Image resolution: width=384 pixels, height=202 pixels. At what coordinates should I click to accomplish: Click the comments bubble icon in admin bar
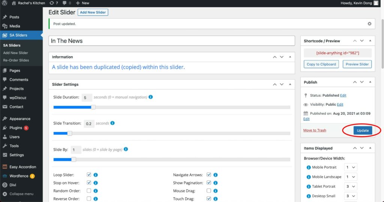click(x=66, y=3)
